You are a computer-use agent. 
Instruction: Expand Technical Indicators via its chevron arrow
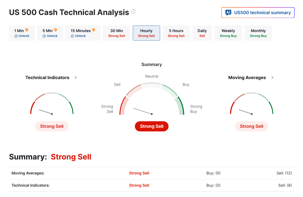point(76,77)
